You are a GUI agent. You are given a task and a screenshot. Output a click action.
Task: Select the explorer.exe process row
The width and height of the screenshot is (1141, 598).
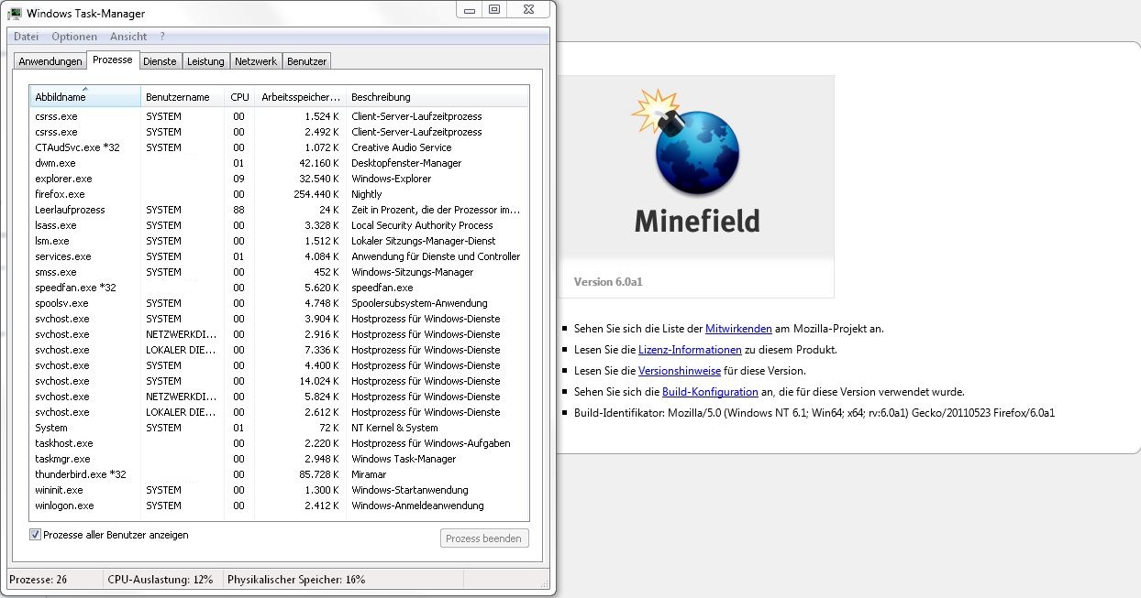point(279,179)
